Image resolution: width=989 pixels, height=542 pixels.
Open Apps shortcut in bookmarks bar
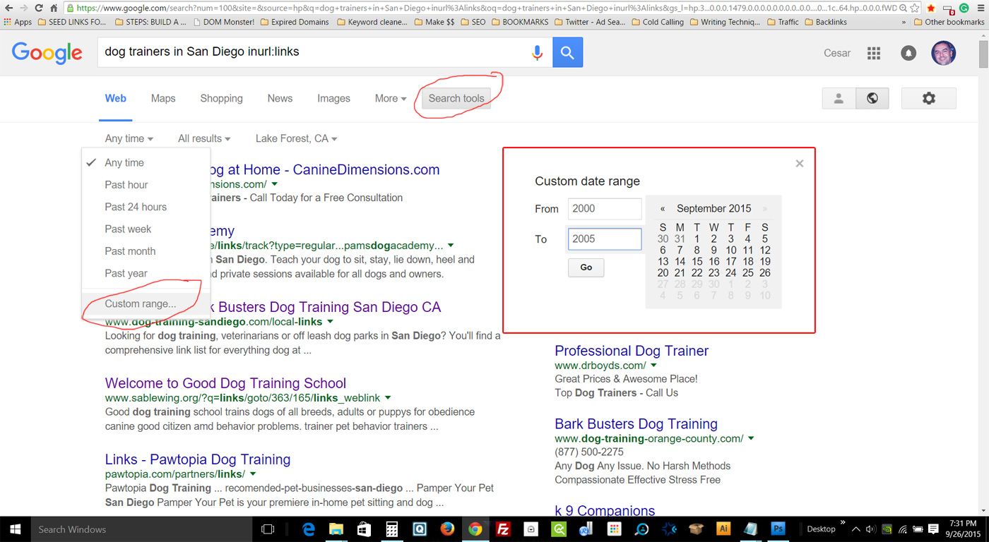point(18,22)
